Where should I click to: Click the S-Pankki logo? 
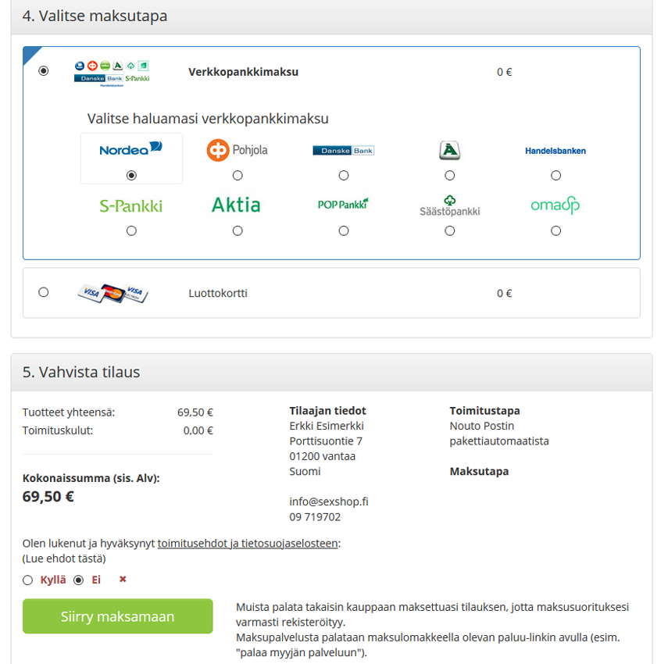(130, 206)
